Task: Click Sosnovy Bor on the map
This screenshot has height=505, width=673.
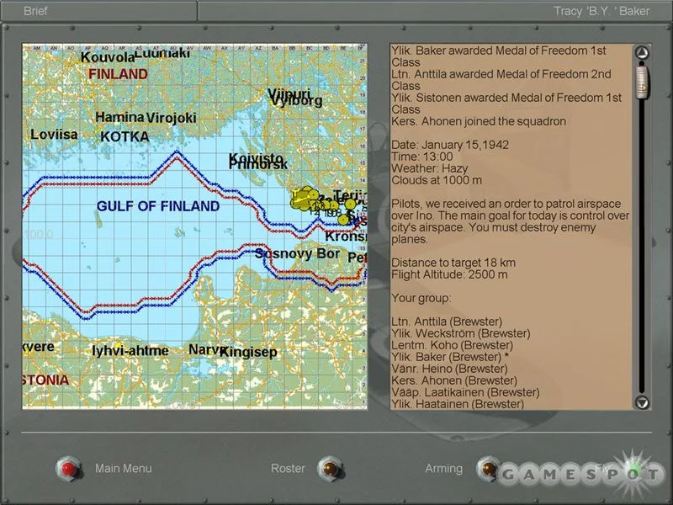Action: click(x=297, y=254)
